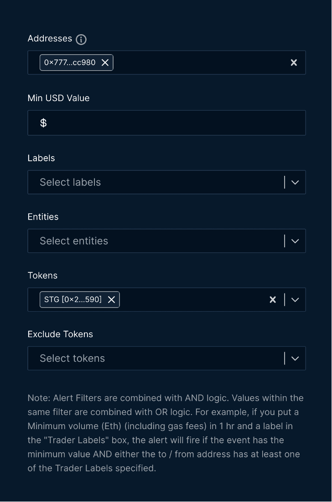The height and width of the screenshot is (502, 332).
Task: Expand the Labels dropdown arrow
Action: pos(295,182)
